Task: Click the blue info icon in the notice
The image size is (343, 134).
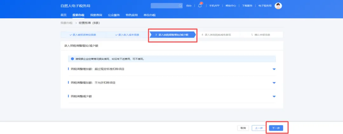Action: coord(72,59)
